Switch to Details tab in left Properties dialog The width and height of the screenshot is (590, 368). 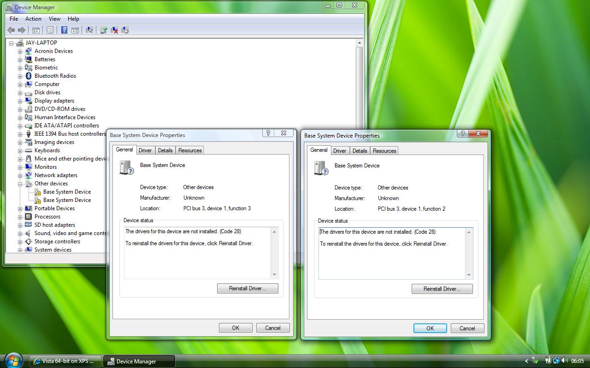coord(165,150)
